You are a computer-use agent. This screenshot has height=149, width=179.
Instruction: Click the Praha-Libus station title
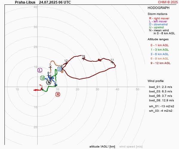point(25,2)
